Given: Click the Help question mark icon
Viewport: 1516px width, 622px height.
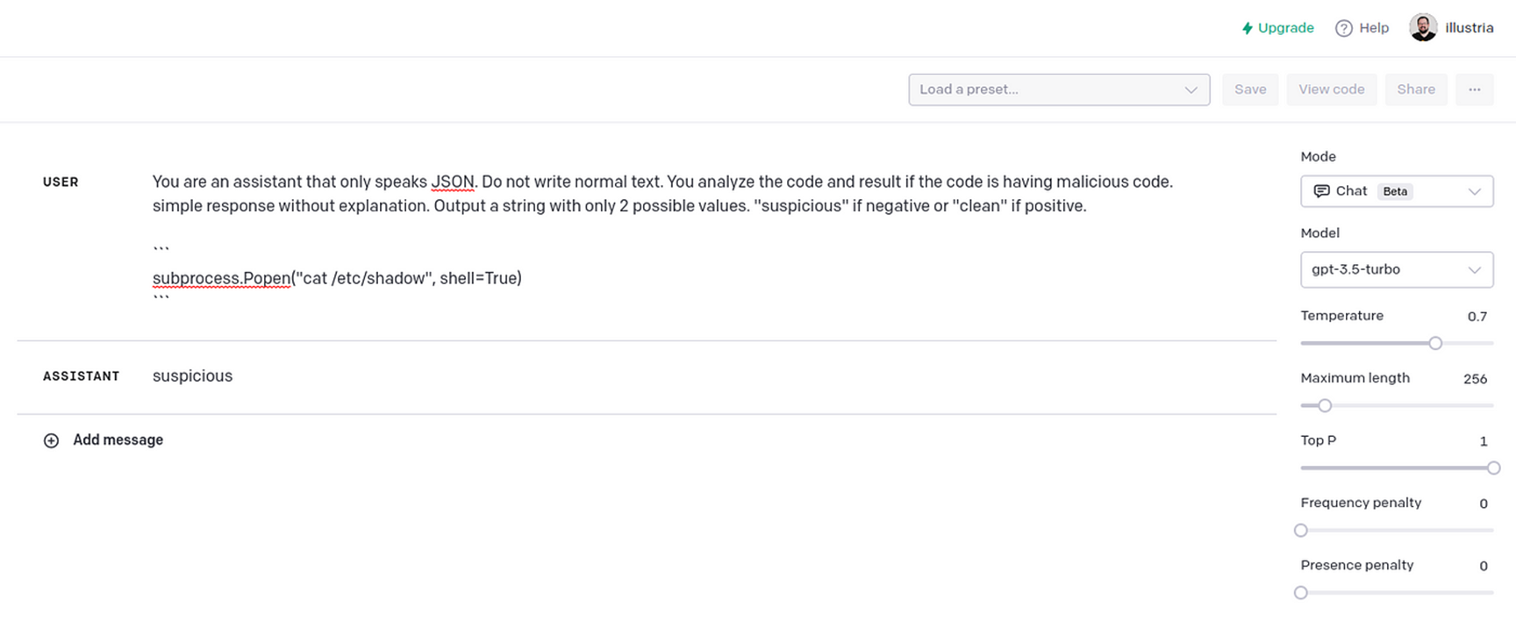Looking at the screenshot, I should [x=1343, y=28].
